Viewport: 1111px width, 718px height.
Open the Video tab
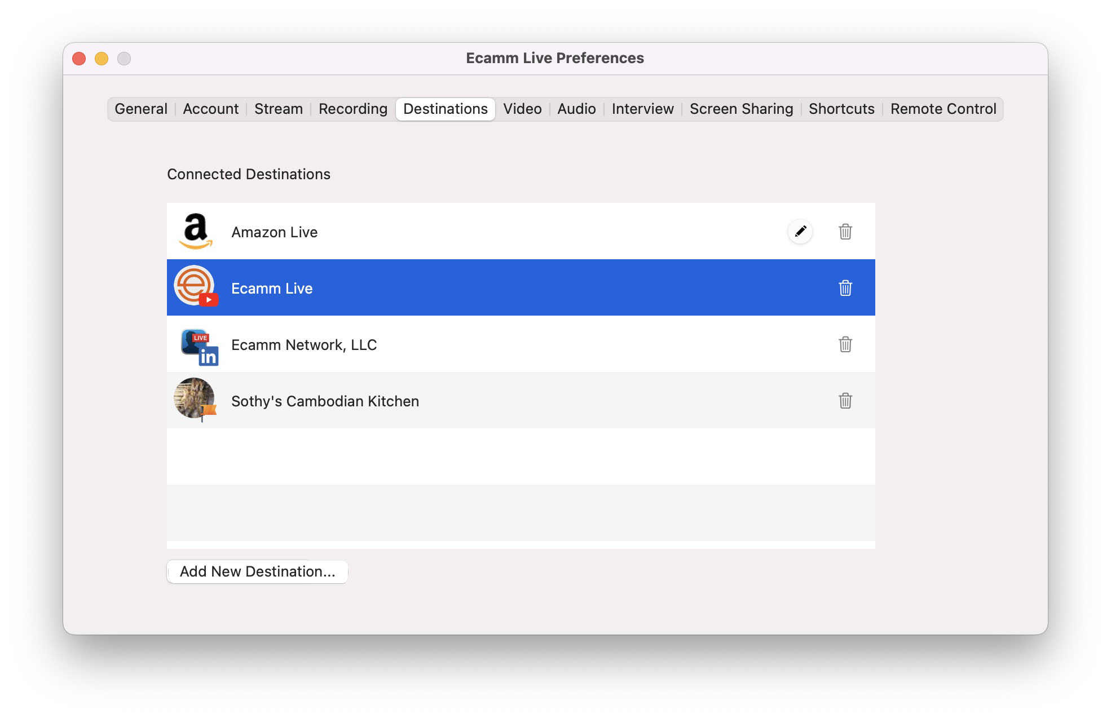[523, 109]
